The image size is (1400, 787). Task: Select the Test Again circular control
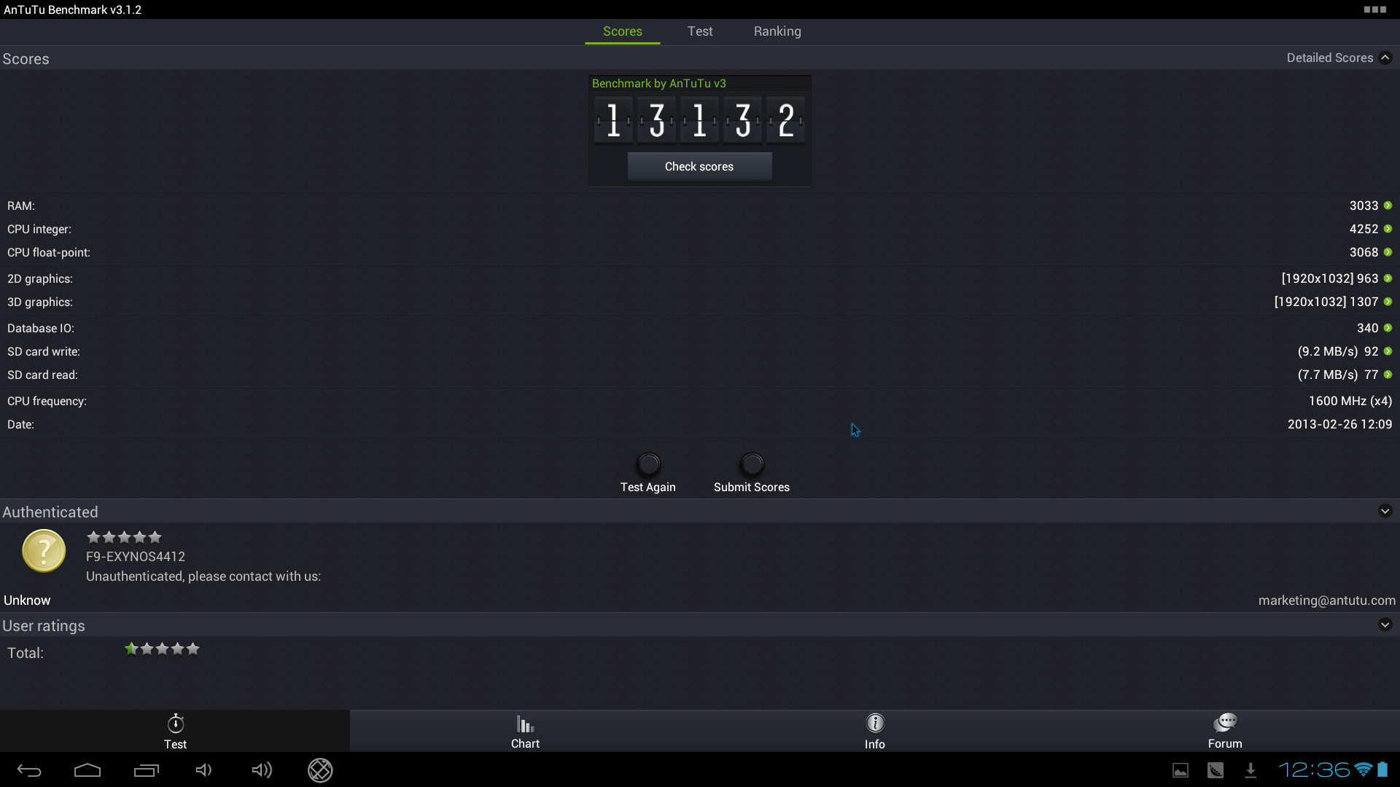coord(648,463)
